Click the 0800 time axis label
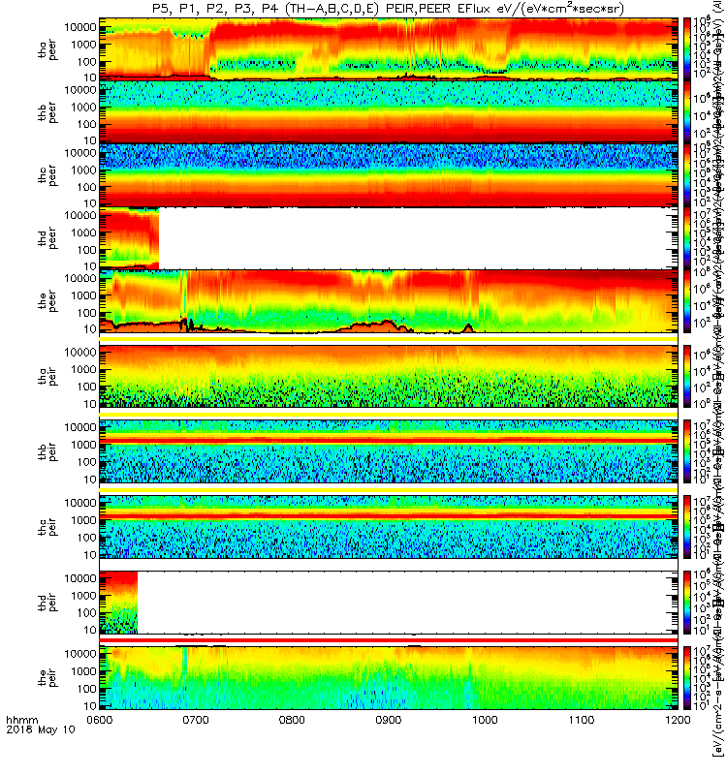The width and height of the screenshot is (727, 775). point(292,720)
